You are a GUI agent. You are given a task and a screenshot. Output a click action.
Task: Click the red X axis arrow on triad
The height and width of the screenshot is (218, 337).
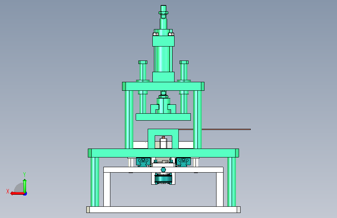(17, 194)
